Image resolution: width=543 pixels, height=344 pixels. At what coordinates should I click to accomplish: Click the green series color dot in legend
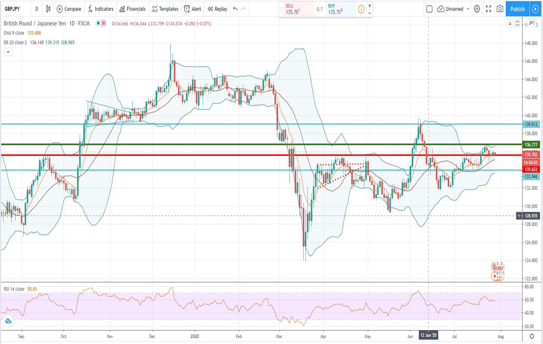click(x=98, y=23)
